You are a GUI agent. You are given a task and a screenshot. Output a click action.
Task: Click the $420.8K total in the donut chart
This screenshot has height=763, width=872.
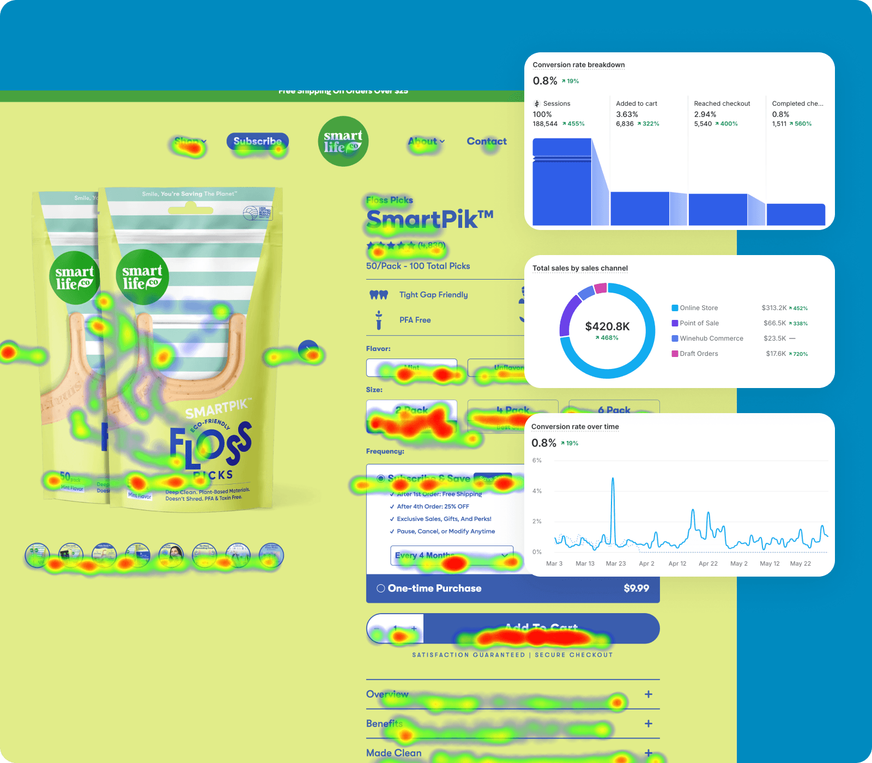(x=607, y=326)
